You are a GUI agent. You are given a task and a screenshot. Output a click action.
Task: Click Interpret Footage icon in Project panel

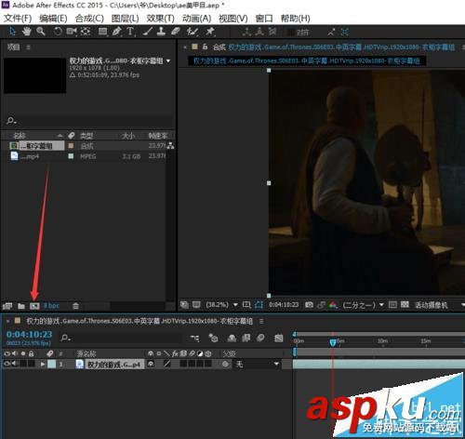click(7, 306)
